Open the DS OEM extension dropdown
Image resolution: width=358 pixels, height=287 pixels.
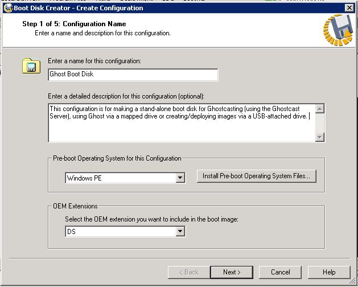pos(180,231)
